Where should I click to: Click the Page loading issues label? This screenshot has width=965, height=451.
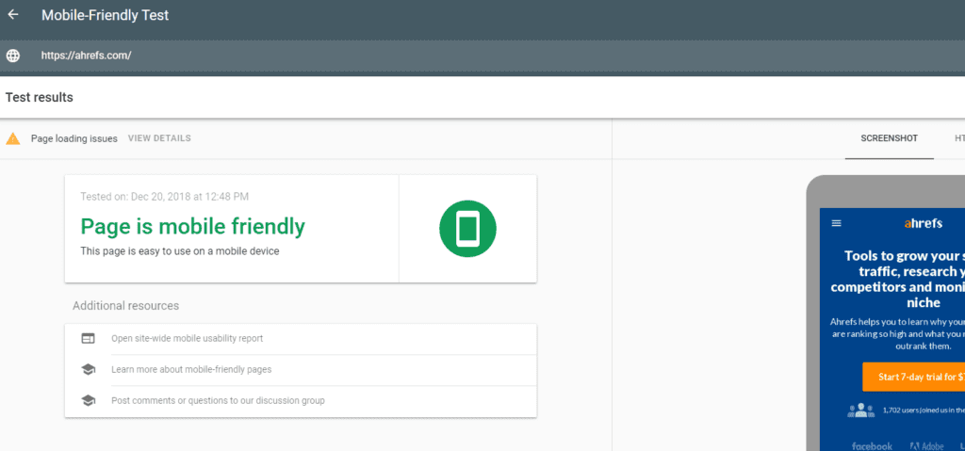point(74,138)
